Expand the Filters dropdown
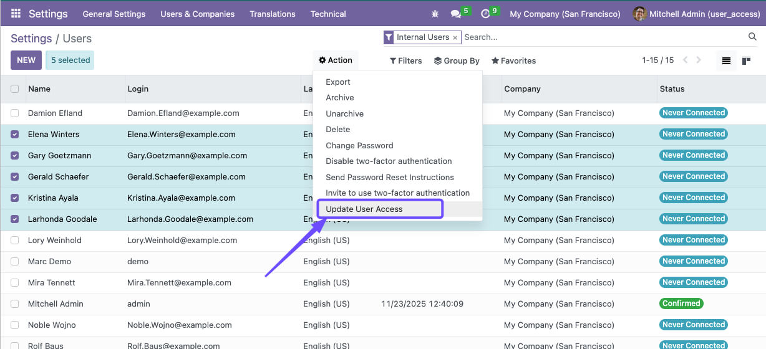The height and width of the screenshot is (349, 766). point(405,60)
